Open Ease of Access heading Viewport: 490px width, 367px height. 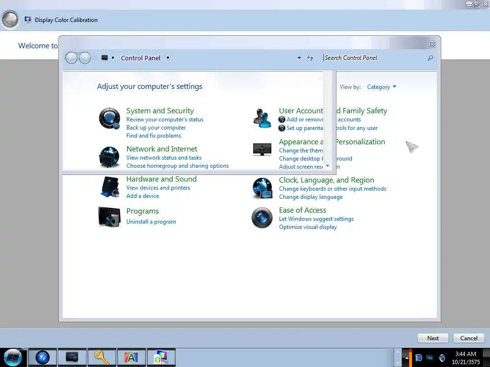tap(302, 210)
